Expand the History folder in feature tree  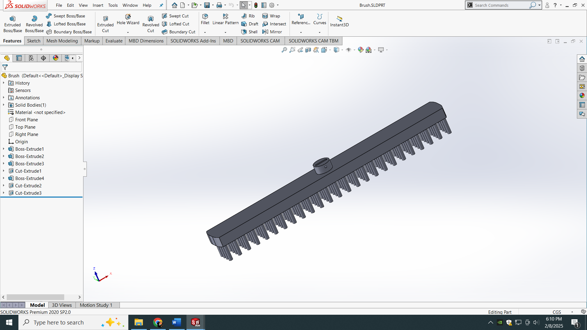click(4, 83)
